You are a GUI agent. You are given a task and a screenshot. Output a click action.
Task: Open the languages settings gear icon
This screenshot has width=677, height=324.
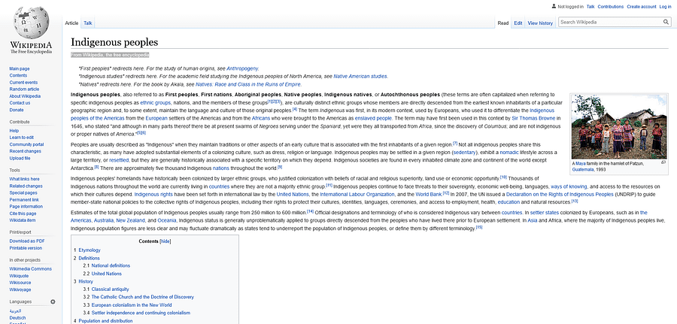(x=53, y=301)
